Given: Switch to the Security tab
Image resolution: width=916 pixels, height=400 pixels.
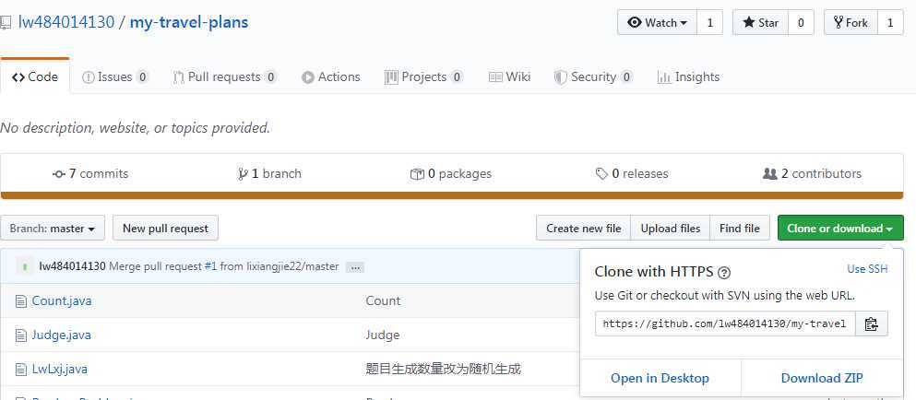Looking at the screenshot, I should pyautogui.click(x=593, y=76).
